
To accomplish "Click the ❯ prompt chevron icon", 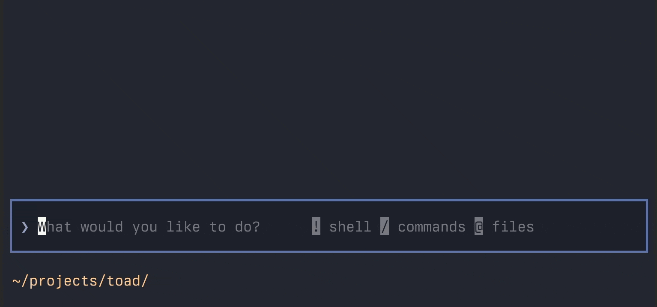I will [25, 226].
